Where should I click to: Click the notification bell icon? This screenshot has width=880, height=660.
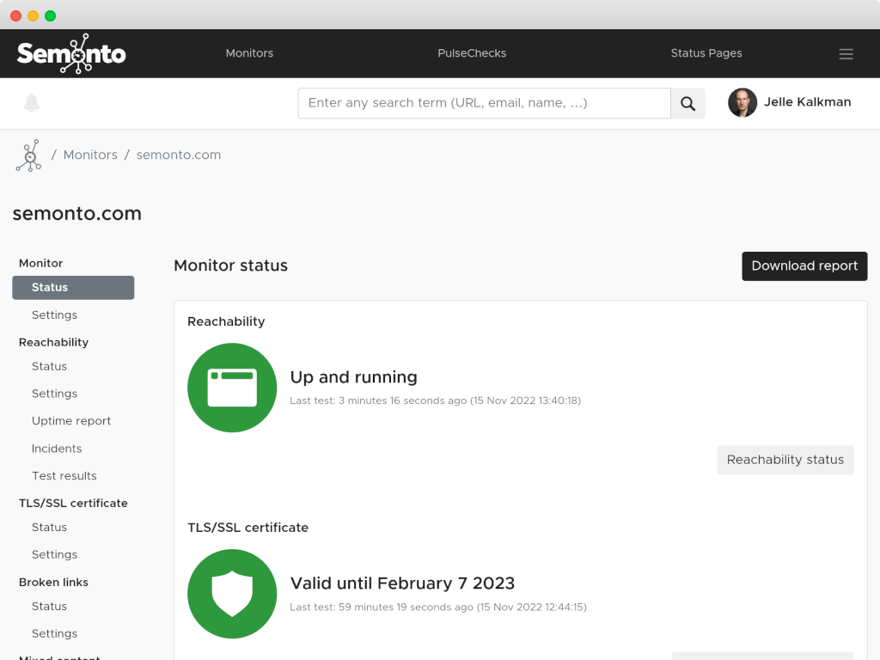tap(32, 103)
